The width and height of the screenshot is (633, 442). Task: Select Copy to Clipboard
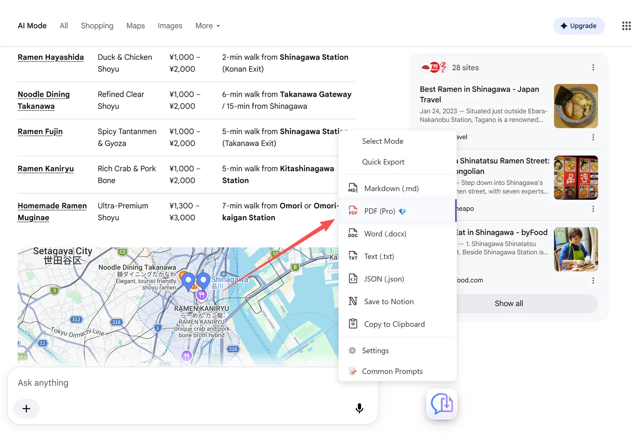(397, 324)
